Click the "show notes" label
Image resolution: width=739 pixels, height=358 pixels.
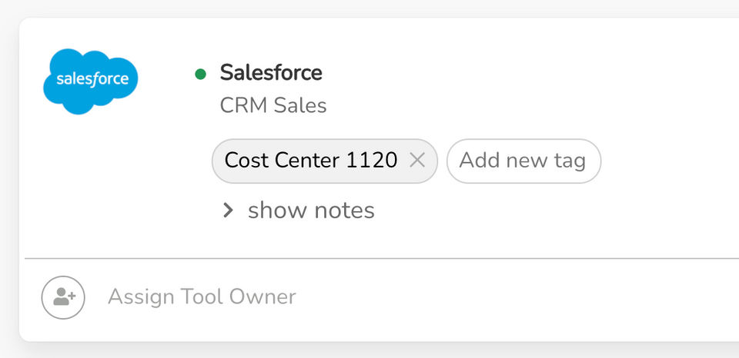311,210
